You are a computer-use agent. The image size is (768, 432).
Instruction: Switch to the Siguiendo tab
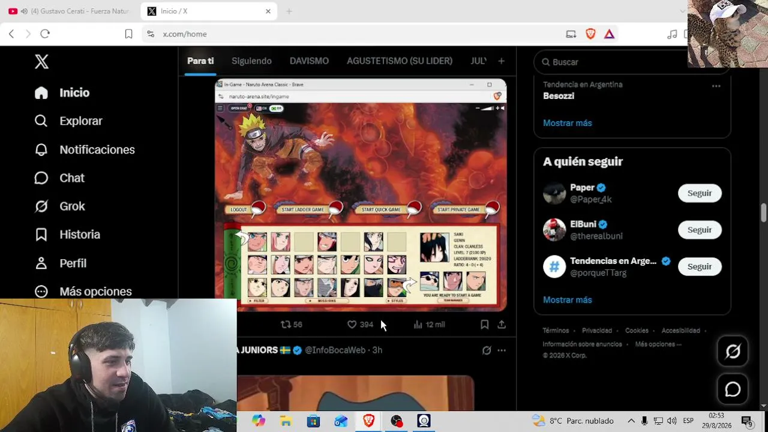251,61
